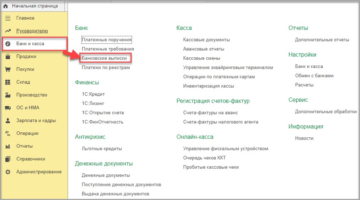
Task: Open the Справочники section
Action: 31,159
